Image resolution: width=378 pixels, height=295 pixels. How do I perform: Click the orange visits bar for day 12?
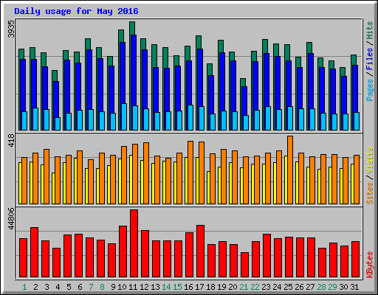click(146, 173)
